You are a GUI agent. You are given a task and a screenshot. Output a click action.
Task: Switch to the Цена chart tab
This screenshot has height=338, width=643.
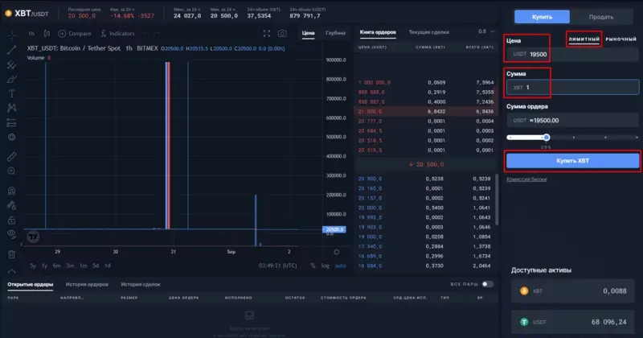pos(308,33)
